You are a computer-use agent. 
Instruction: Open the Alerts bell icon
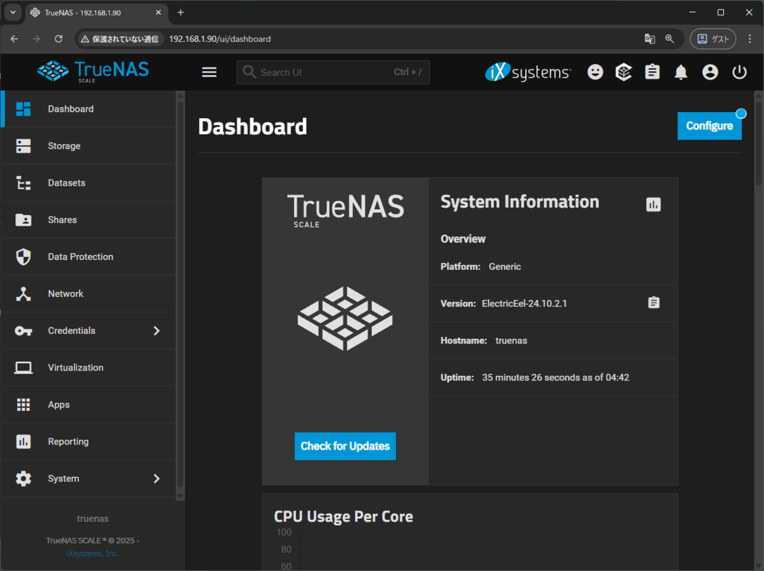(x=681, y=72)
